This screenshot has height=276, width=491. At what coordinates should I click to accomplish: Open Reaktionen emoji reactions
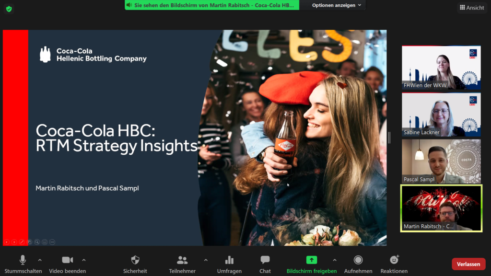[x=394, y=264]
